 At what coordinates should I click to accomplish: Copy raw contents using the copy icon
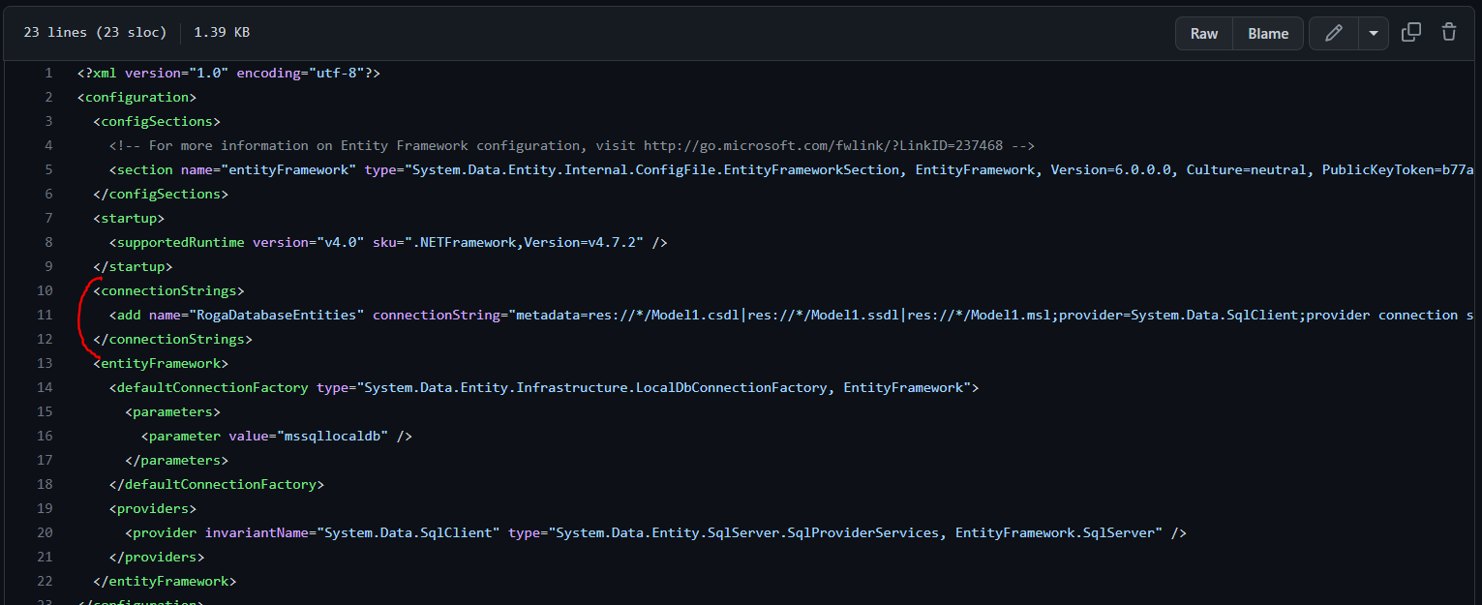[1410, 32]
